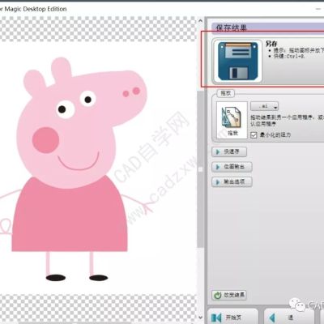Click the preview scrollbar up arrow
This screenshot has height=324, width=324.
(200, 21)
